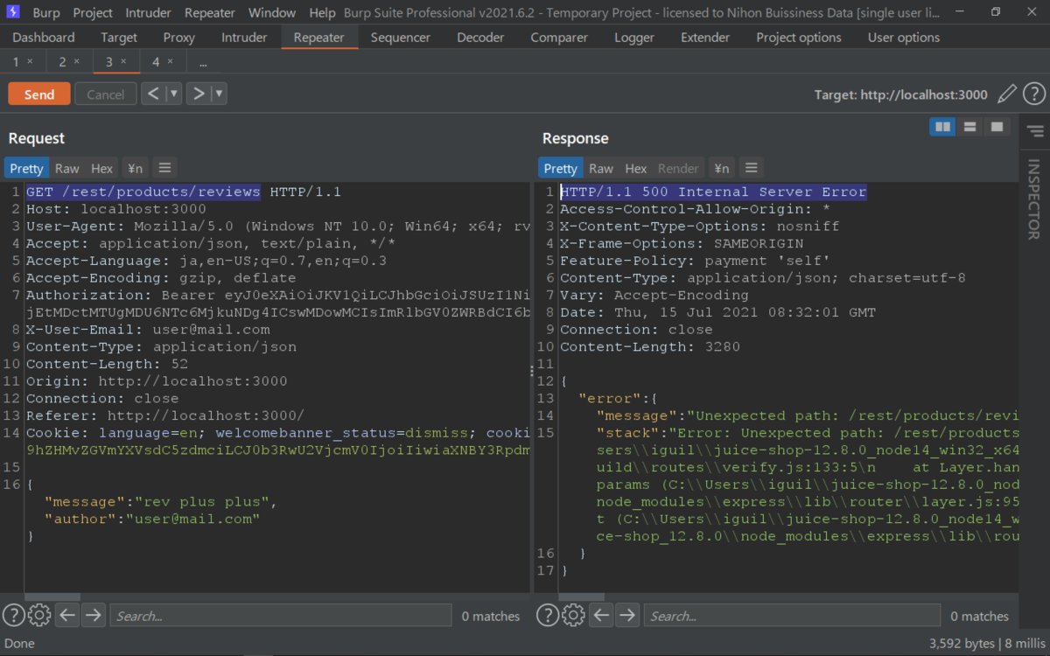The width and height of the screenshot is (1050, 656).
Task: Add a new Repeater tab with ellipsis
Action: pos(203,63)
